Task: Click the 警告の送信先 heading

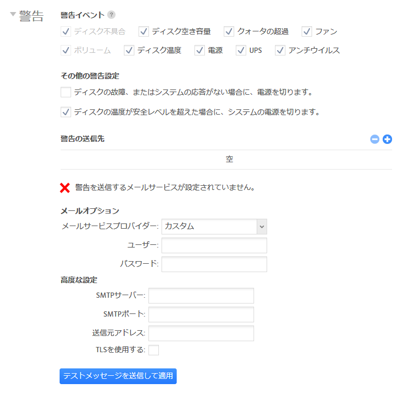Action: tap(82, 139)
